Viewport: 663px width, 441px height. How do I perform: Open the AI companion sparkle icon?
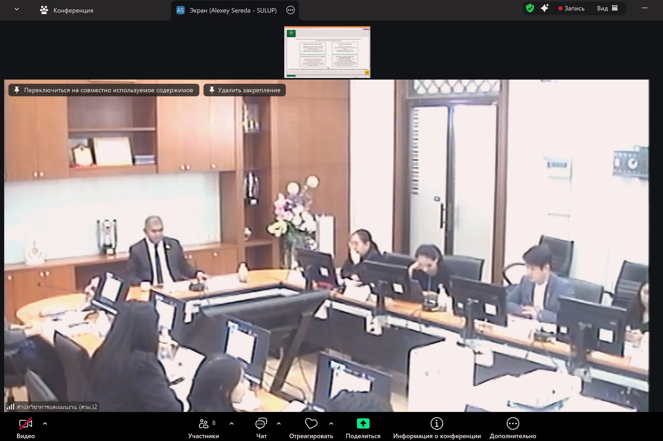tap(545, 8)
